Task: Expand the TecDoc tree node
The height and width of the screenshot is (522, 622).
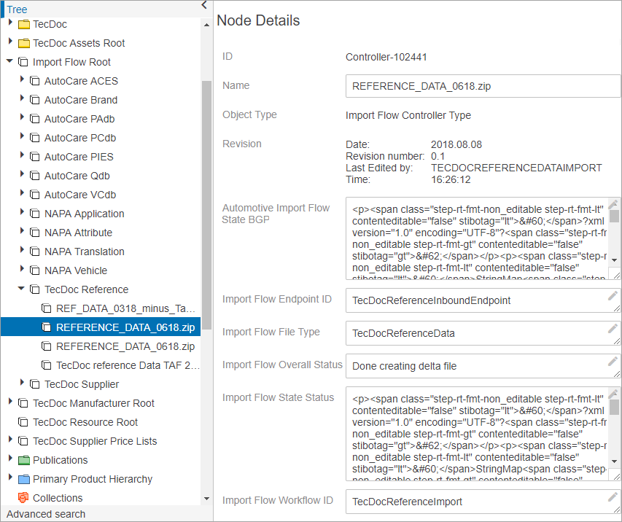Action: [10, 23]
